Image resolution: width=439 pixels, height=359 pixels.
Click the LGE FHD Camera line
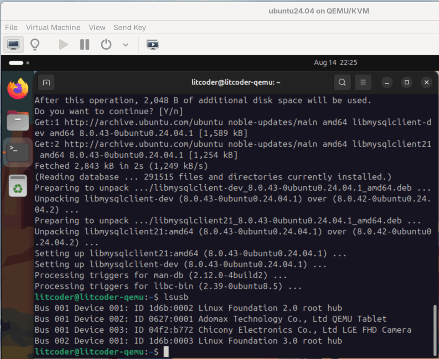coord(223,330)
